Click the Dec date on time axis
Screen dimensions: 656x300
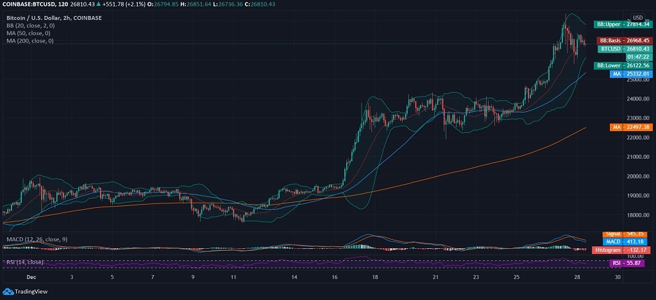[31, 278]
